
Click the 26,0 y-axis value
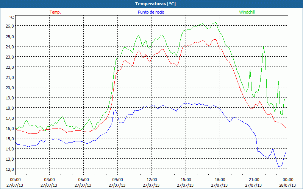click(10, 26)
